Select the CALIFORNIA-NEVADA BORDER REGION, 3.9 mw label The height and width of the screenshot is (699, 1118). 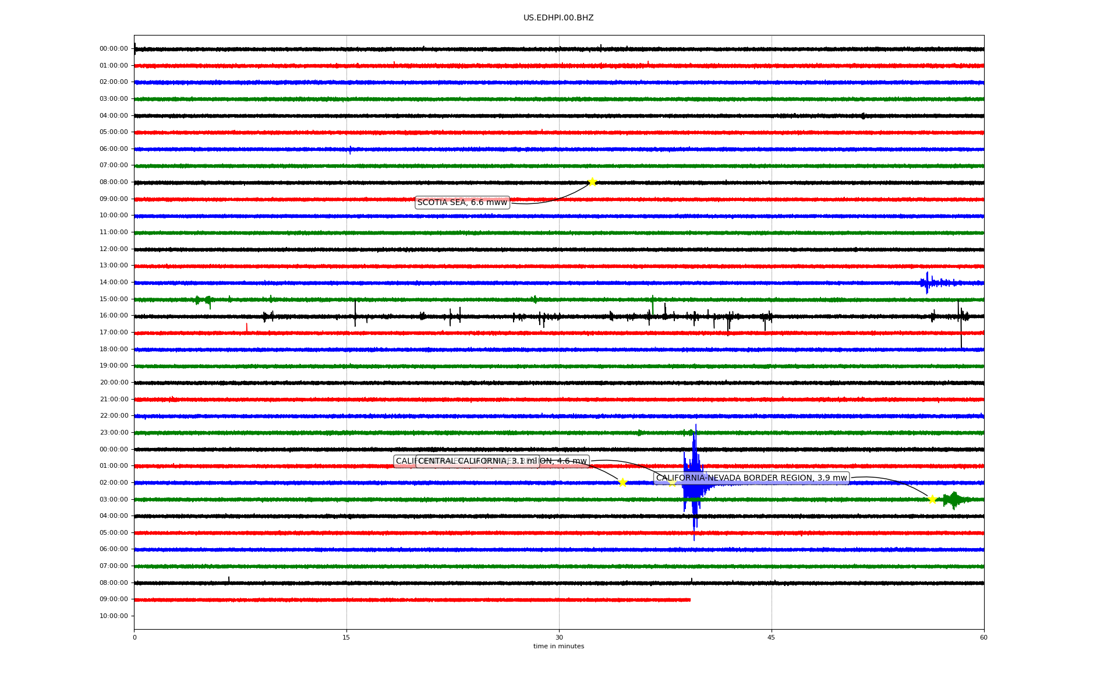pos(751,478)
